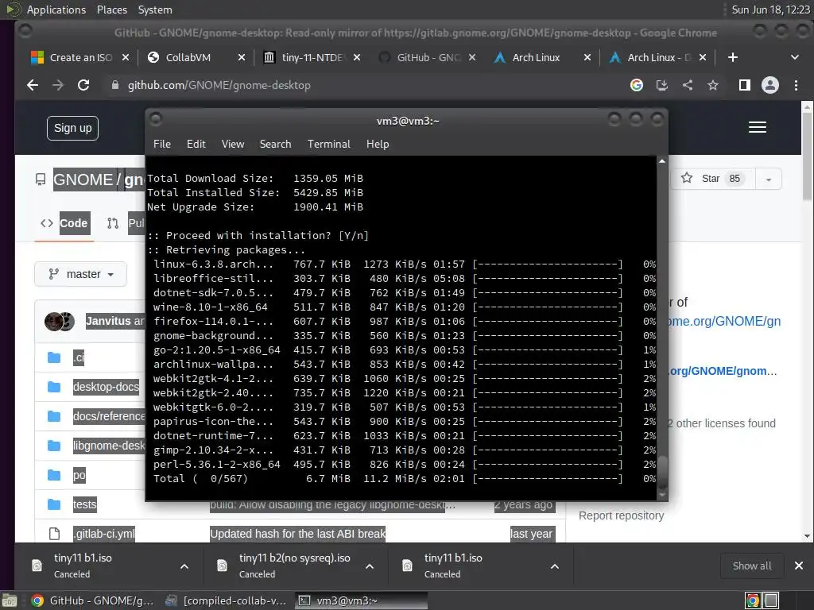This screenshot has width=814, height=610.
Task: Switch to compiled-collab-v taskbar window
Action: 227,600
